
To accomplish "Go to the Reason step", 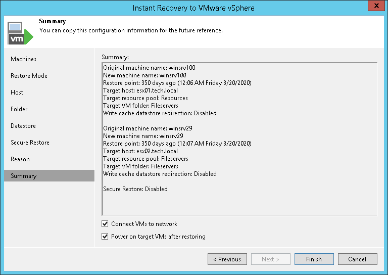I will coord(20,159).
